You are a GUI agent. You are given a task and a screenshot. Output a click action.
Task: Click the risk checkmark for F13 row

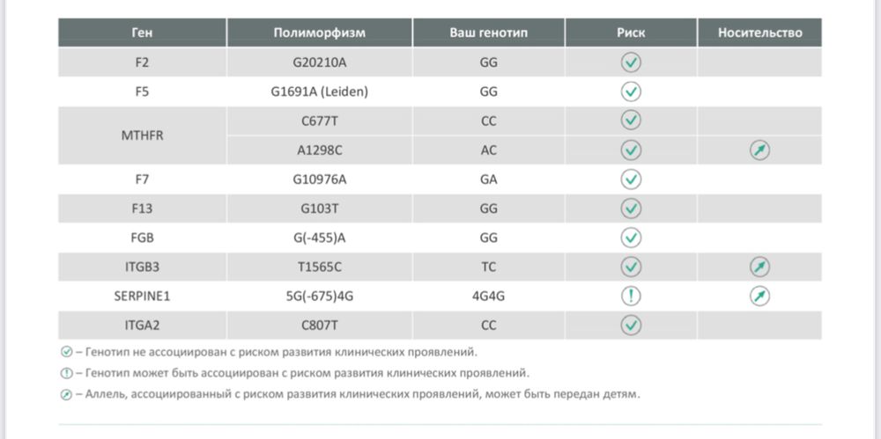click(x=631, y=209)
